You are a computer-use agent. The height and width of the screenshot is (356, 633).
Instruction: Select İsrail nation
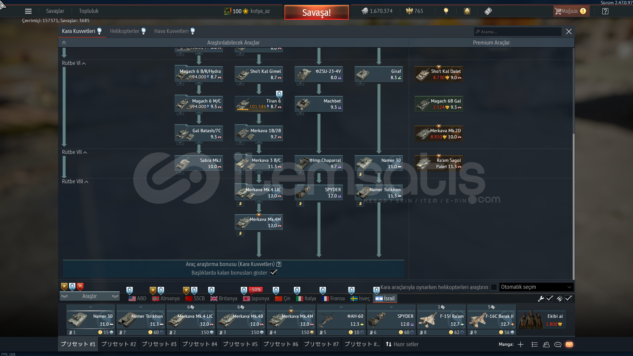385,299
